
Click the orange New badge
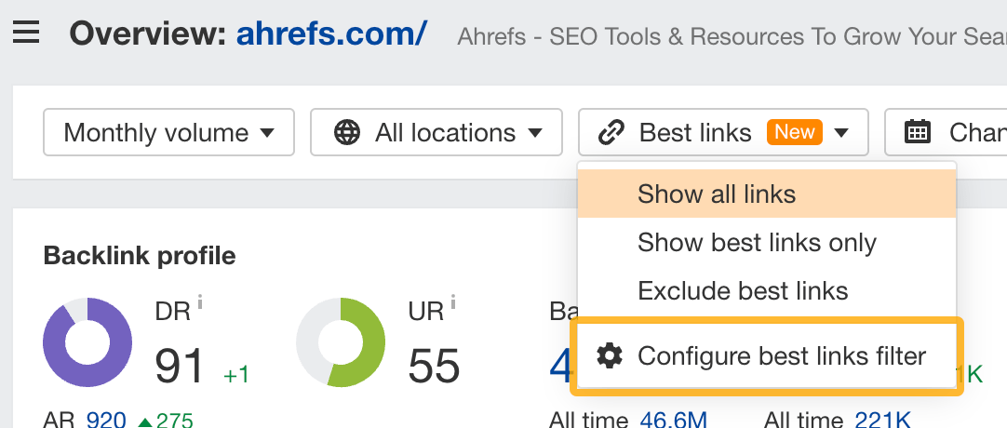[x=794, y=132]
